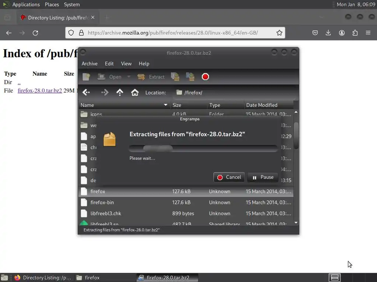Click the file list vertical scrollbar thumb

coord(296,135)
